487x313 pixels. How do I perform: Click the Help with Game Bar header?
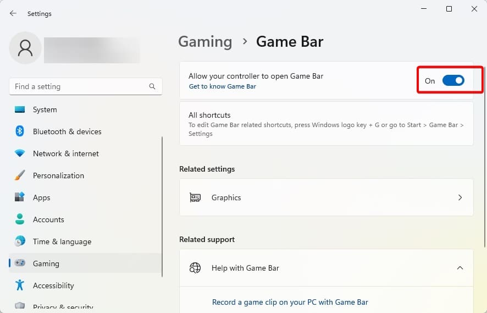[326, 268]
